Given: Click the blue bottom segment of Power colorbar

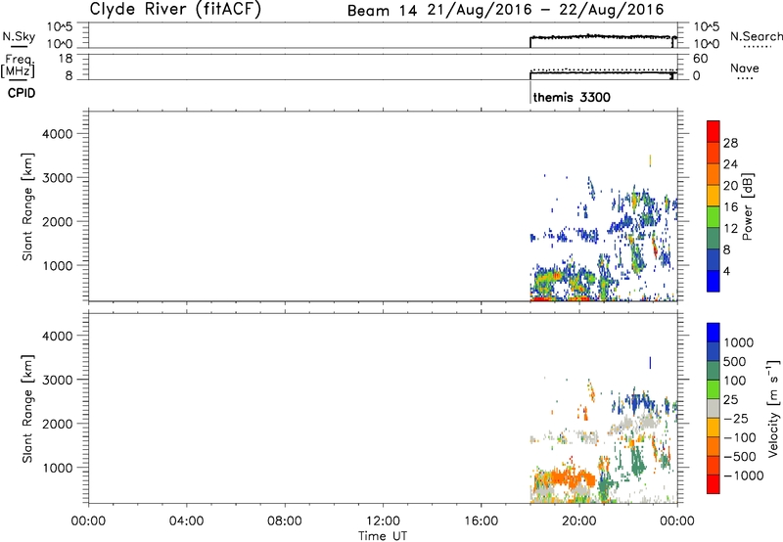Looking at the screenshot, I should pos(714,281).
